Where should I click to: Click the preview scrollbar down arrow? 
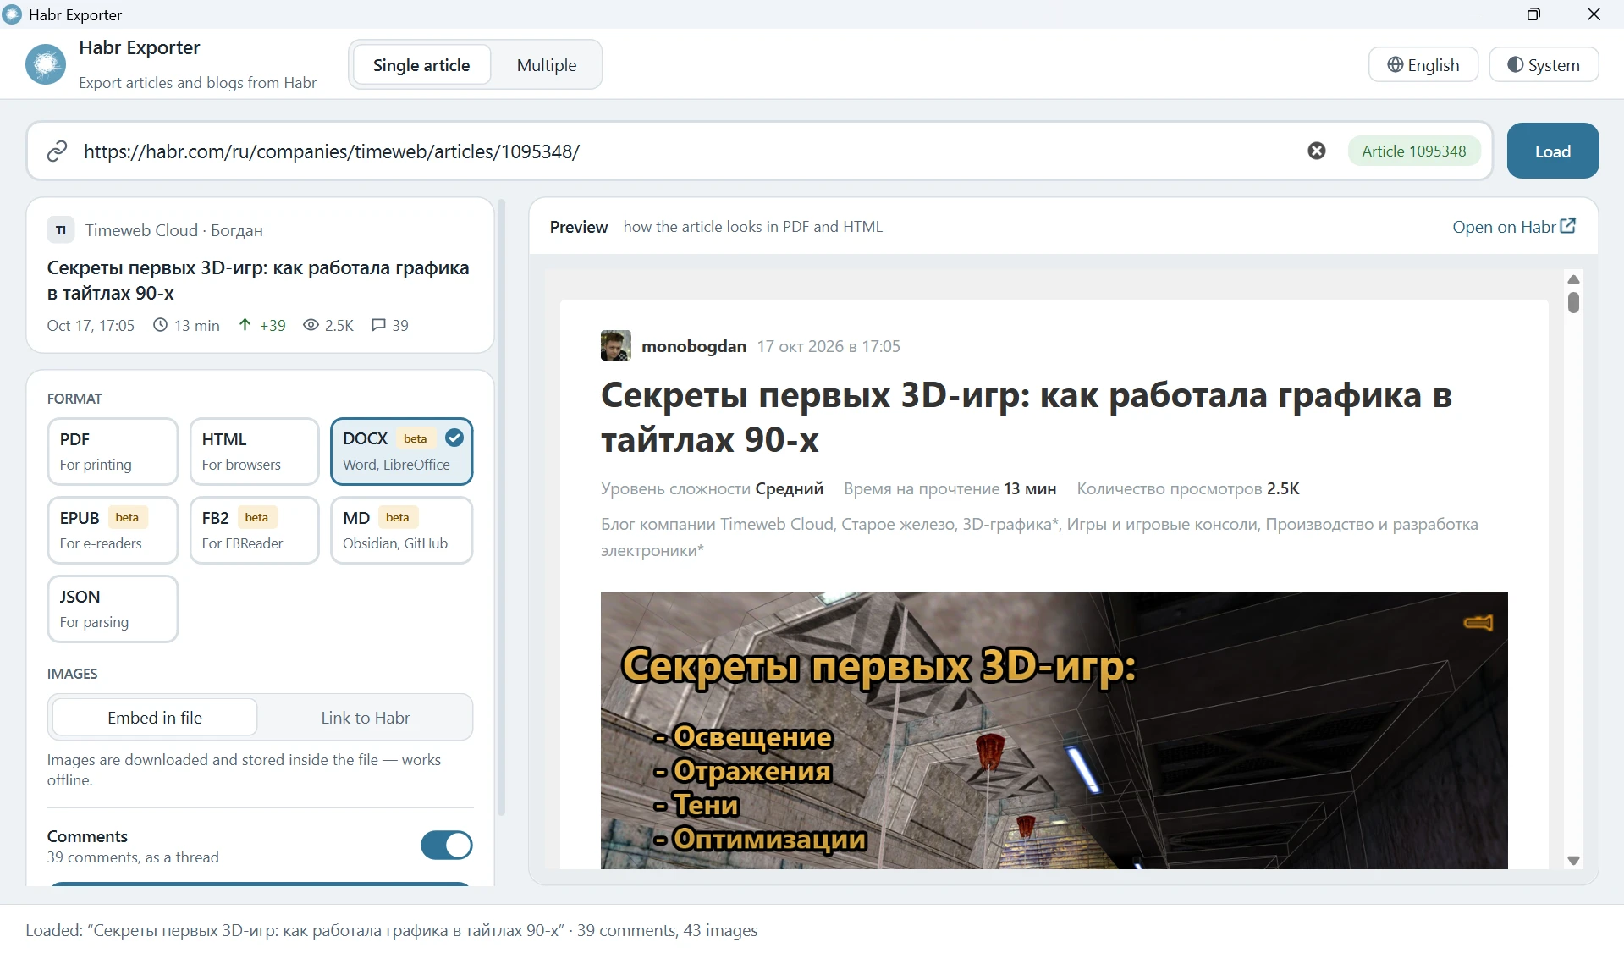click(x=1574, y=861)
